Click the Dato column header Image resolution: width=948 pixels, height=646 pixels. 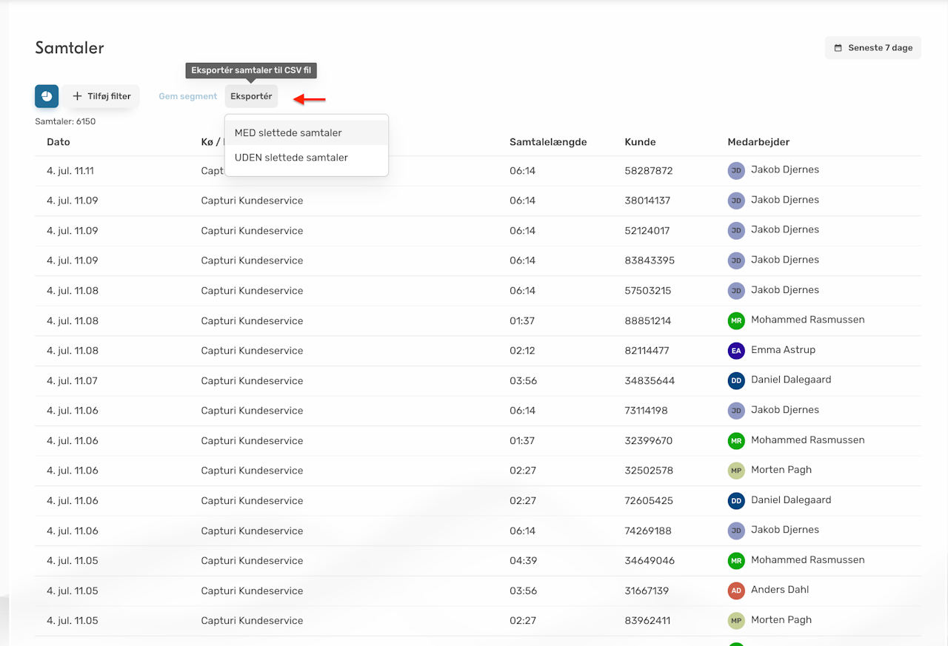[x=59, y=142]
